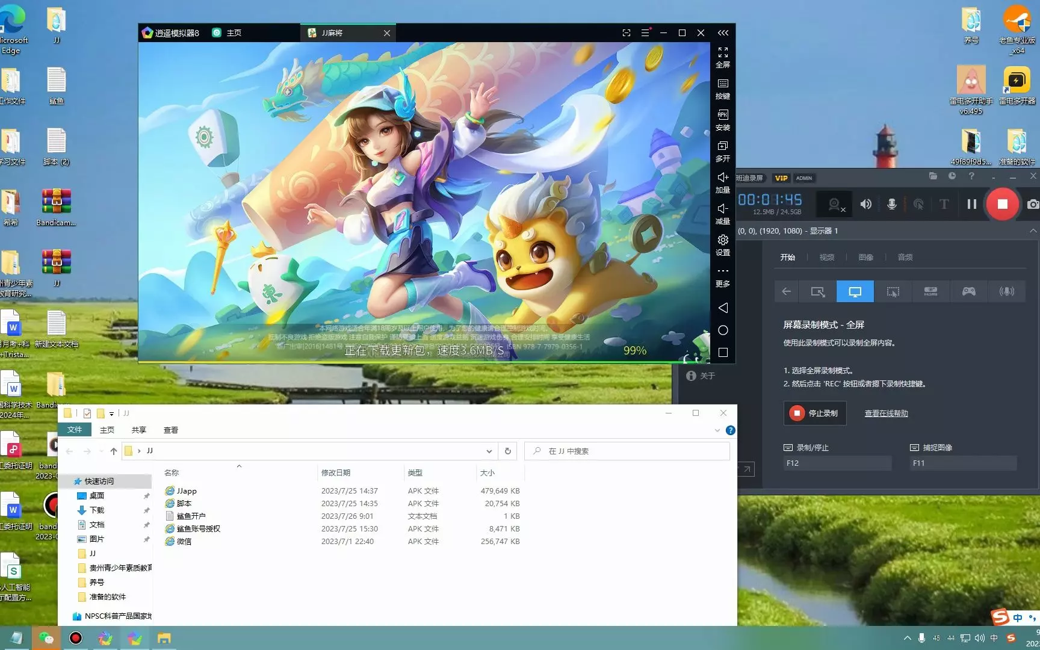Toggle Bandicam speaker sound recording
Screen dimensions: 1040x650
click(865, 205)
